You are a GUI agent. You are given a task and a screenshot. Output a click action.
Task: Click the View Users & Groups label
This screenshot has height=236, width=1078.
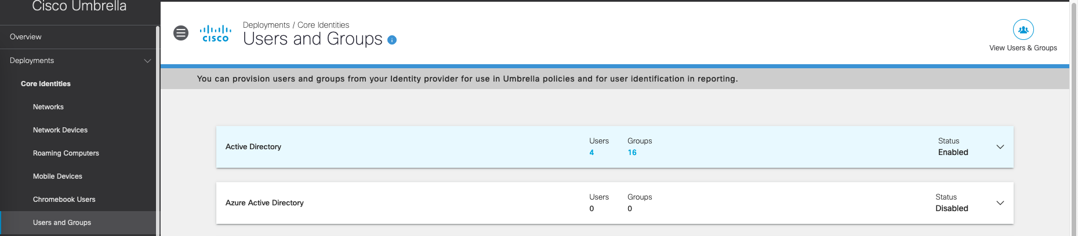[x=1023, y=48]
